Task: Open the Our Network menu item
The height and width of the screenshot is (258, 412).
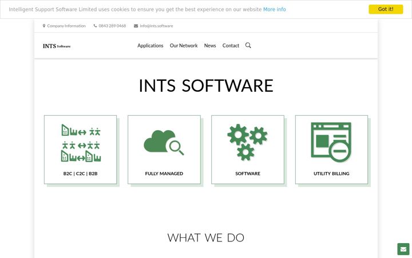Action: [x=184, y=45]
